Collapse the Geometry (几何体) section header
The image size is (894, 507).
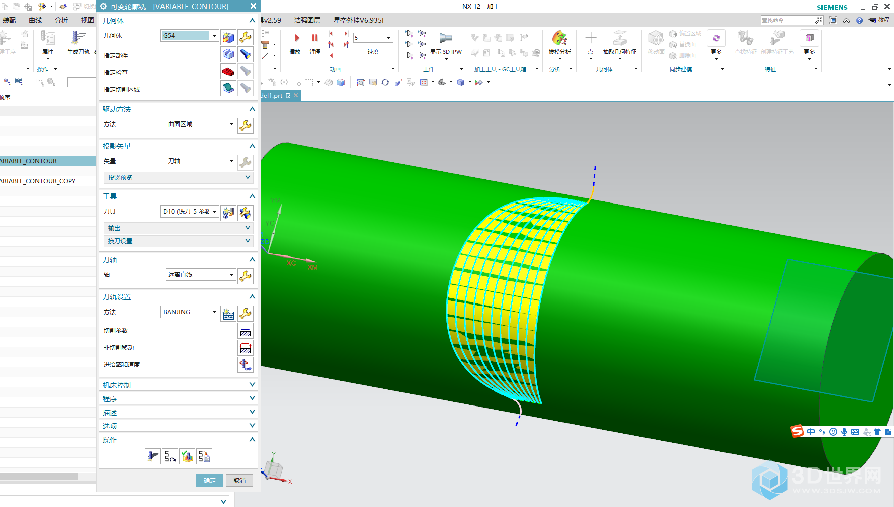pyautogui.click(x=178, y=21)
